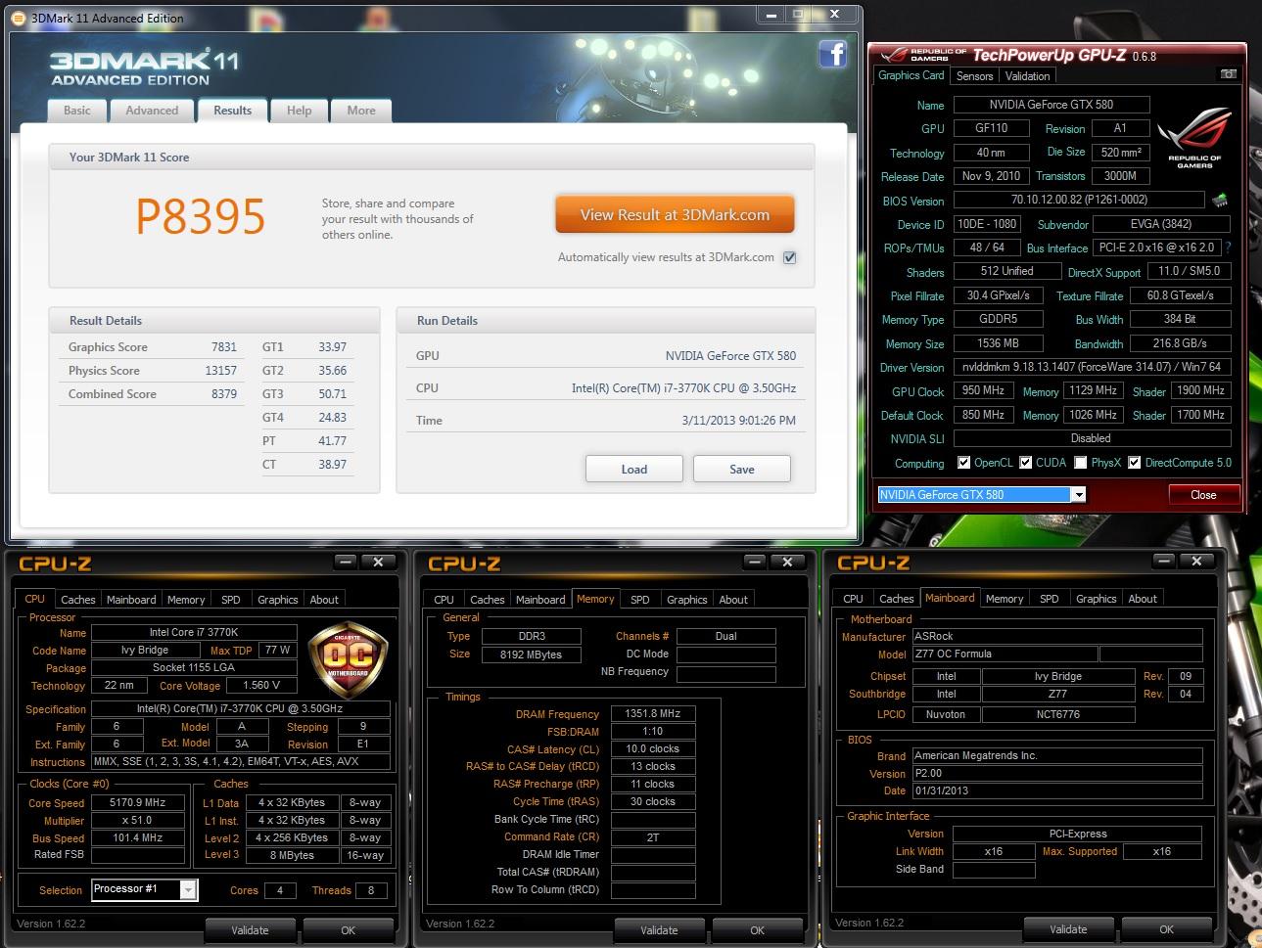Switch to the Basic tab in 3DMark
Viewport: 1262px width, 948px height.
click(x=77, y=111)
